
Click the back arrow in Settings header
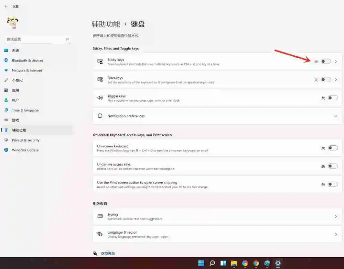point(6,6)
